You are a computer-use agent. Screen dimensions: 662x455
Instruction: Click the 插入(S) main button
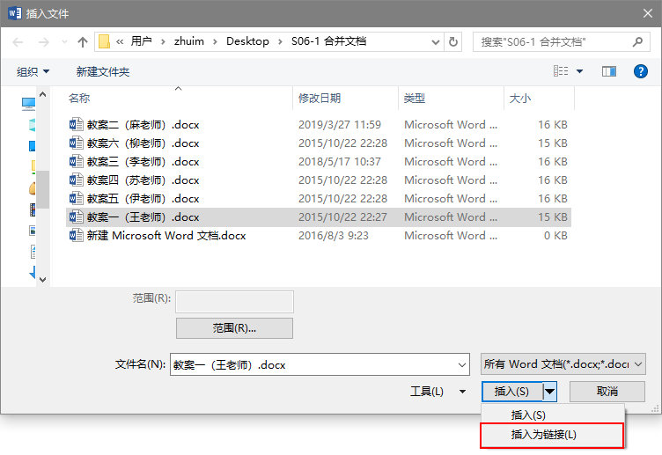pyautogui.click(x=511, y=392)
